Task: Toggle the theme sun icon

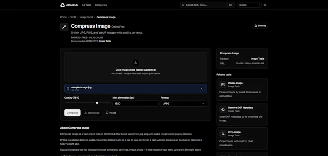Action: pyautogui.click(x=264, y=5)
